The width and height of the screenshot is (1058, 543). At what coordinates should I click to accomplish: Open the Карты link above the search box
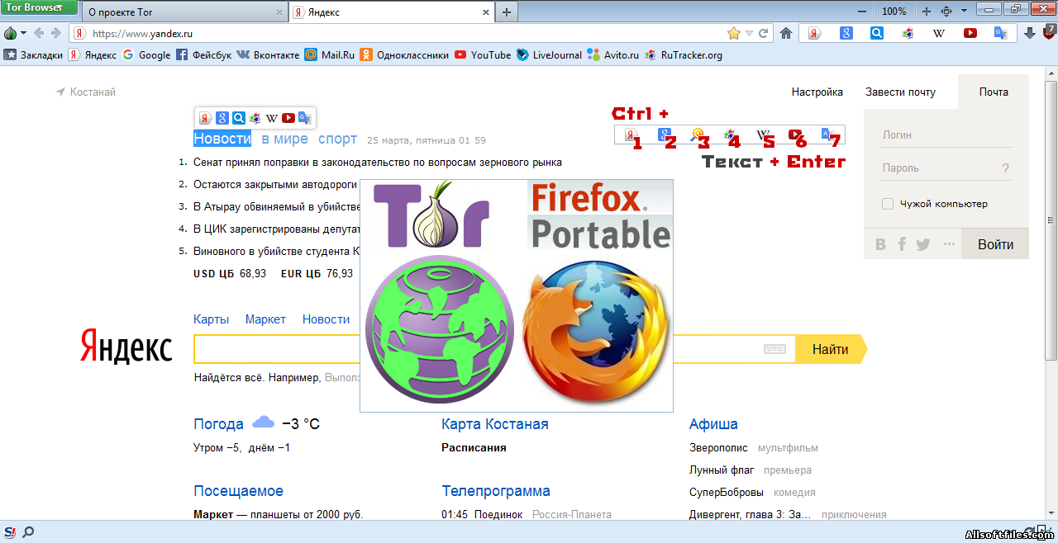point(212,319)
